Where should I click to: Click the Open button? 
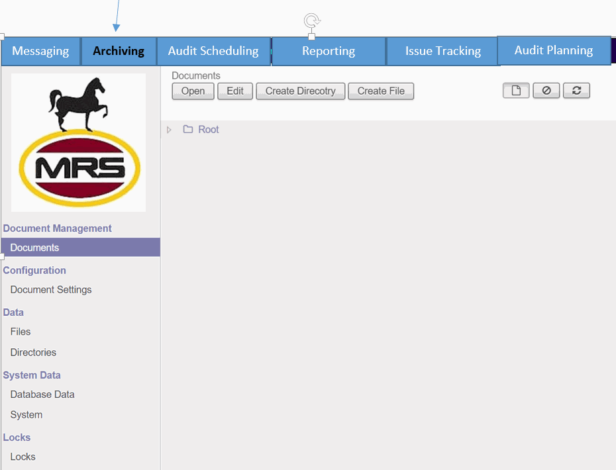click(x=193, y=91)
